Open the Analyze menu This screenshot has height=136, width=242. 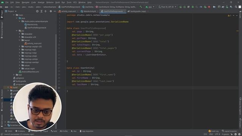coord(41,3)
